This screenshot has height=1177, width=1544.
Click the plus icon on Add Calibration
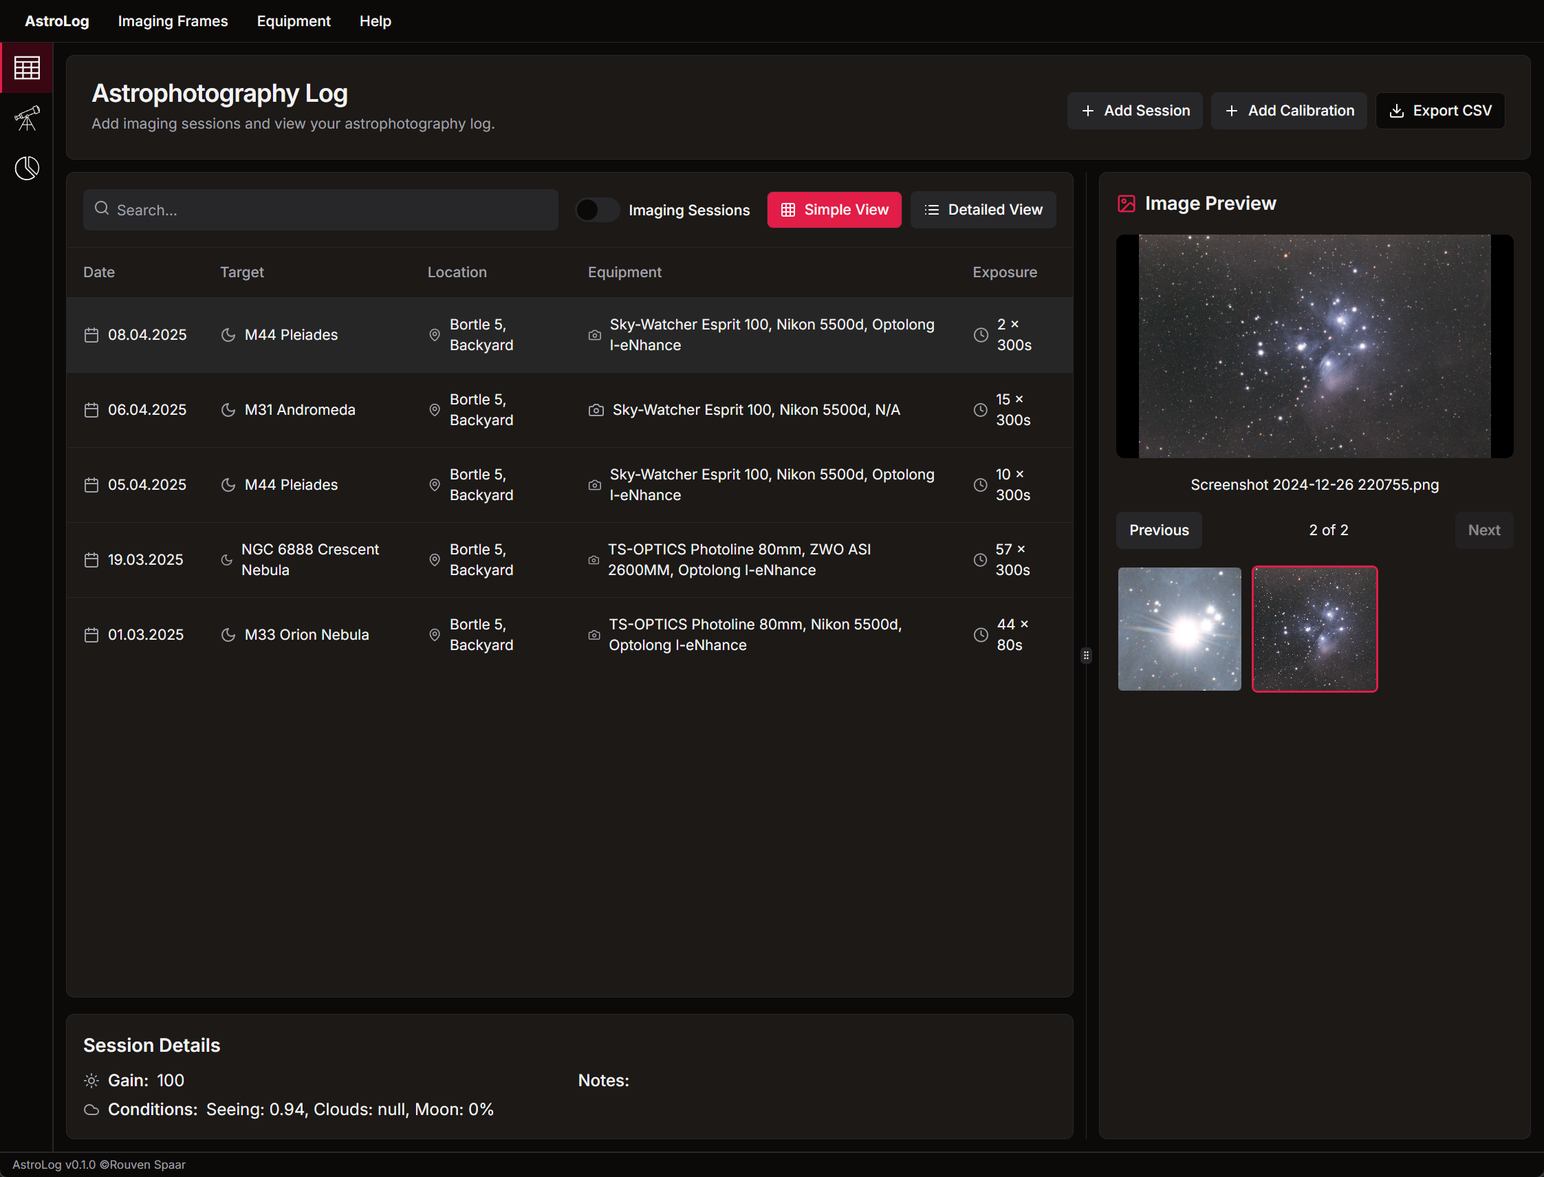pyautogui.click(x=1232, y=111)
